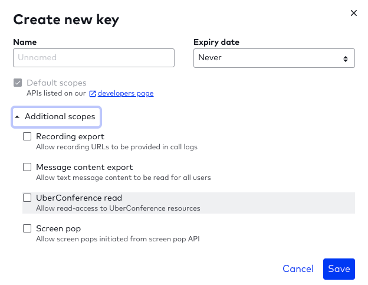Tick the Message content export checkbox
Screen dimensions: 368x285
[x=27, y=167]
